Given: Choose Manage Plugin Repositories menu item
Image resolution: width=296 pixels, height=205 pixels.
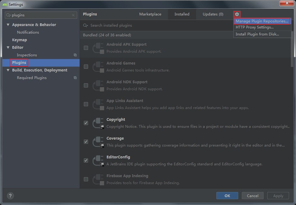Looking at the screenshot, I should coord(262,21).
